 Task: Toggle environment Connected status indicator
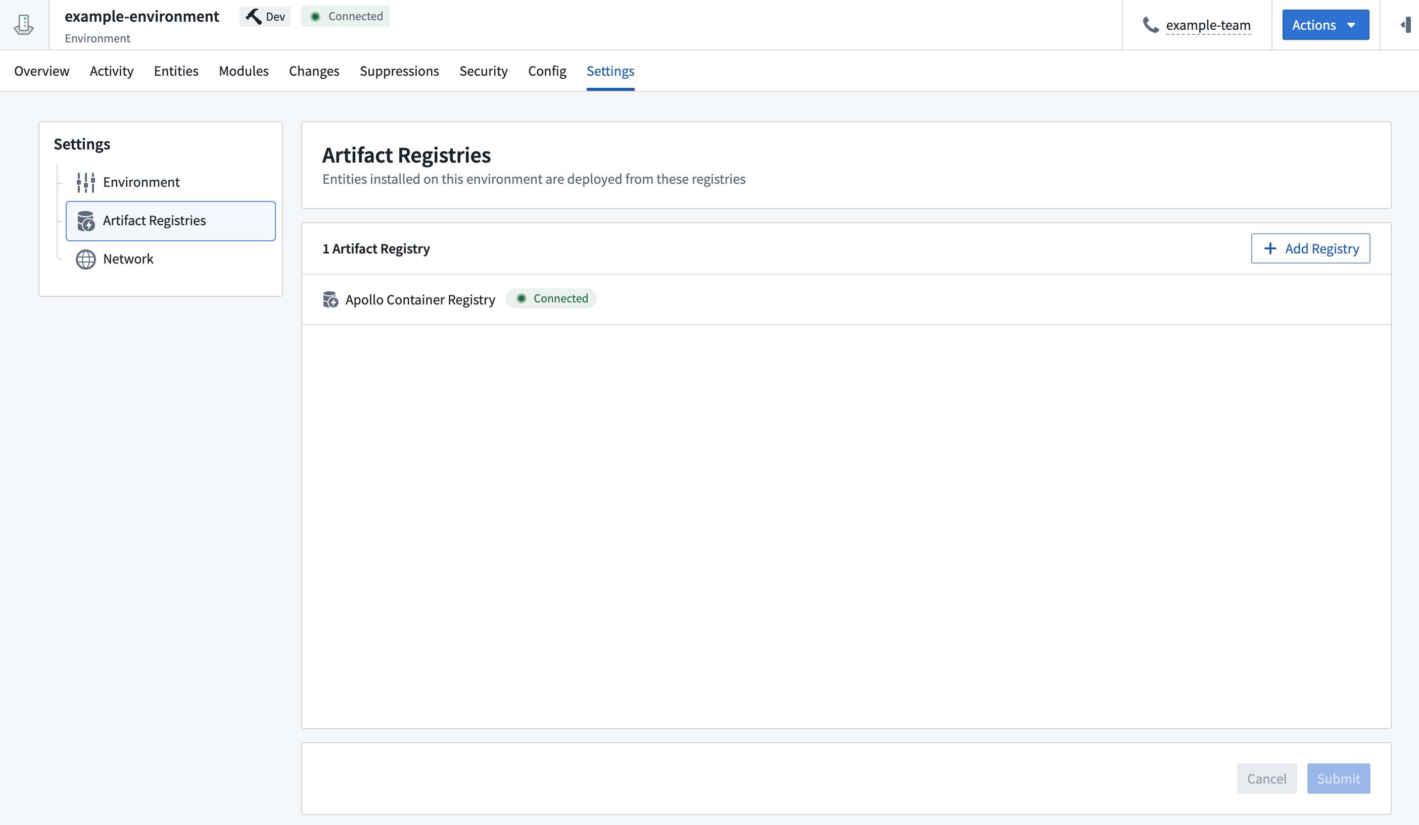pyautogui.click(x=346, y=16)
